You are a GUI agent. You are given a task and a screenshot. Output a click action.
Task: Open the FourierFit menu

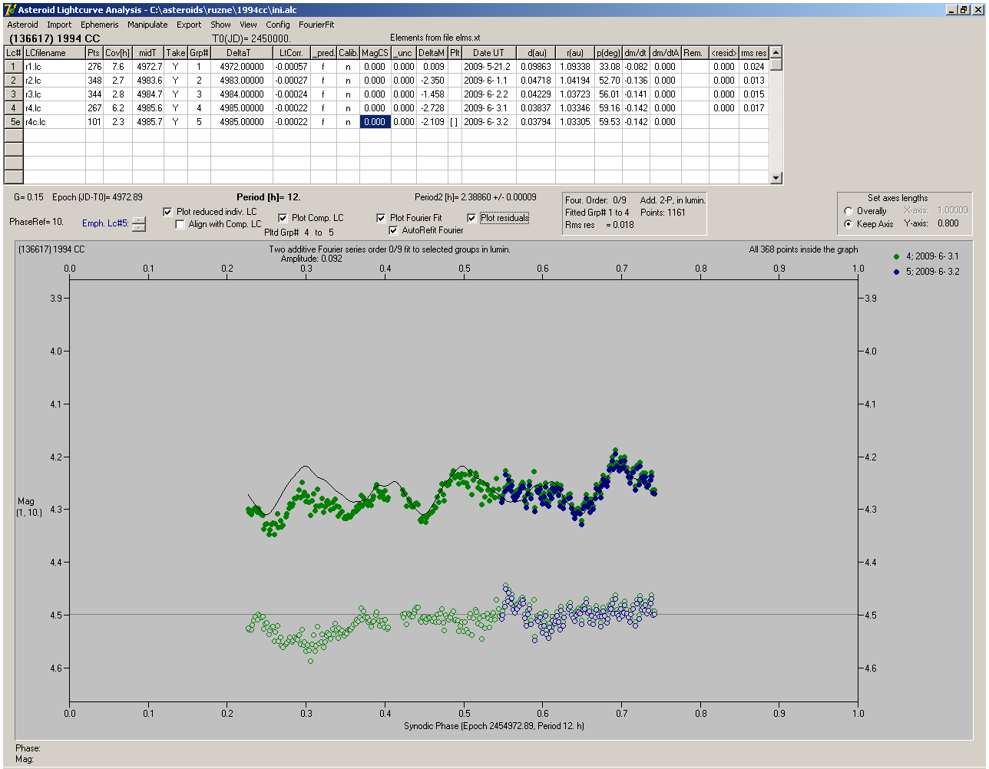316,25
